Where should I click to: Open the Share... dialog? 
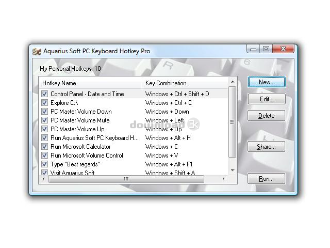[x=266, y=147]
